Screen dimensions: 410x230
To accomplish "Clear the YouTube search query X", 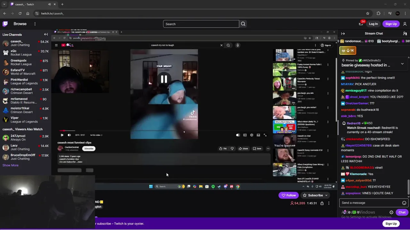I will 221,45.
